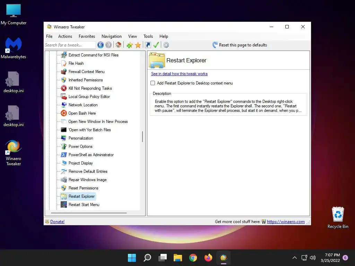This screenshot has height=266, width=355.
Task: Open the Actions menu
Action: click(x=65, y=36)
